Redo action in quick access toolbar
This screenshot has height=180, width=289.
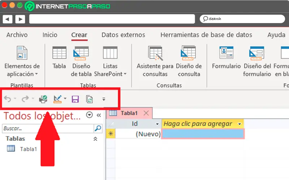(x=25, y=99)
